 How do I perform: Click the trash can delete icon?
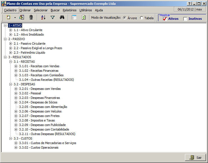(x=31, y=18)
